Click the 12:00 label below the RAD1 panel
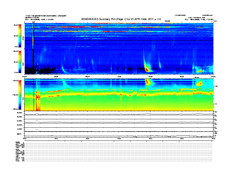This screenshot has width=230, height=178. (119, 76)
